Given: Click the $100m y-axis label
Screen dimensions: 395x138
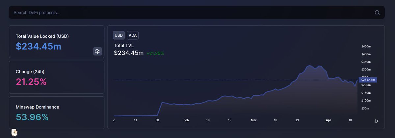Looking at the screenshot, I should click(x=366, y=101).
